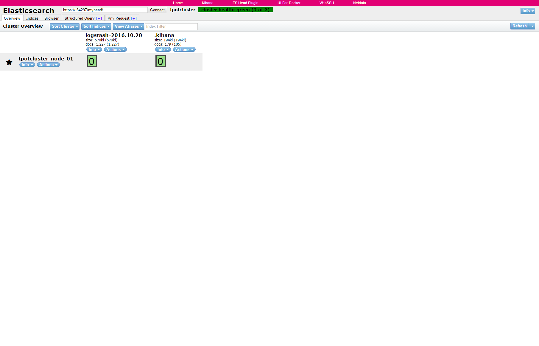Open Actions menu for logstash-2016.10.28 index

coord(115,50)
